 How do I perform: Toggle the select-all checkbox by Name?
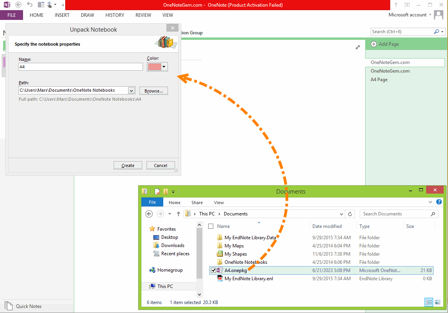pyautogui.click(x=211, y=226)
